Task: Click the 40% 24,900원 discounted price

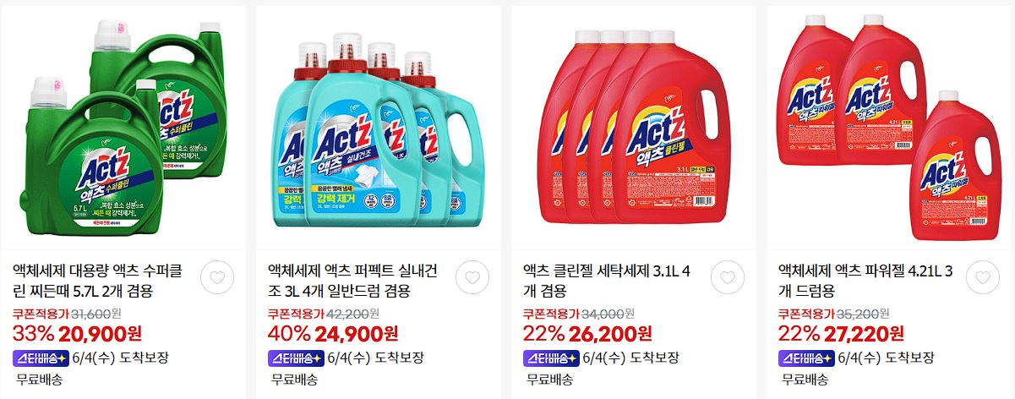Action: coord(333,334)
